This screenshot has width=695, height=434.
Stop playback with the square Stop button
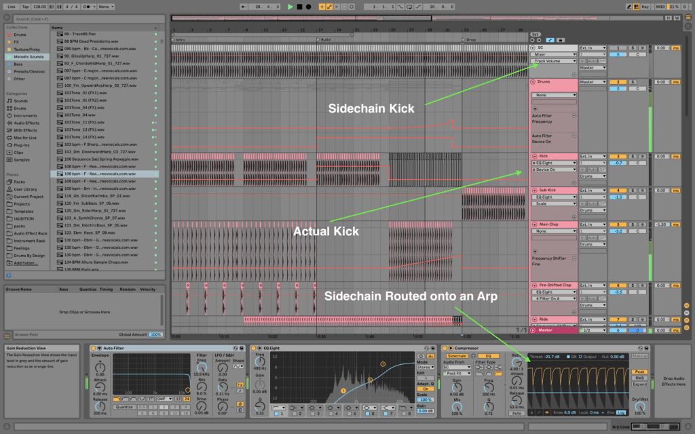[299, 7]
